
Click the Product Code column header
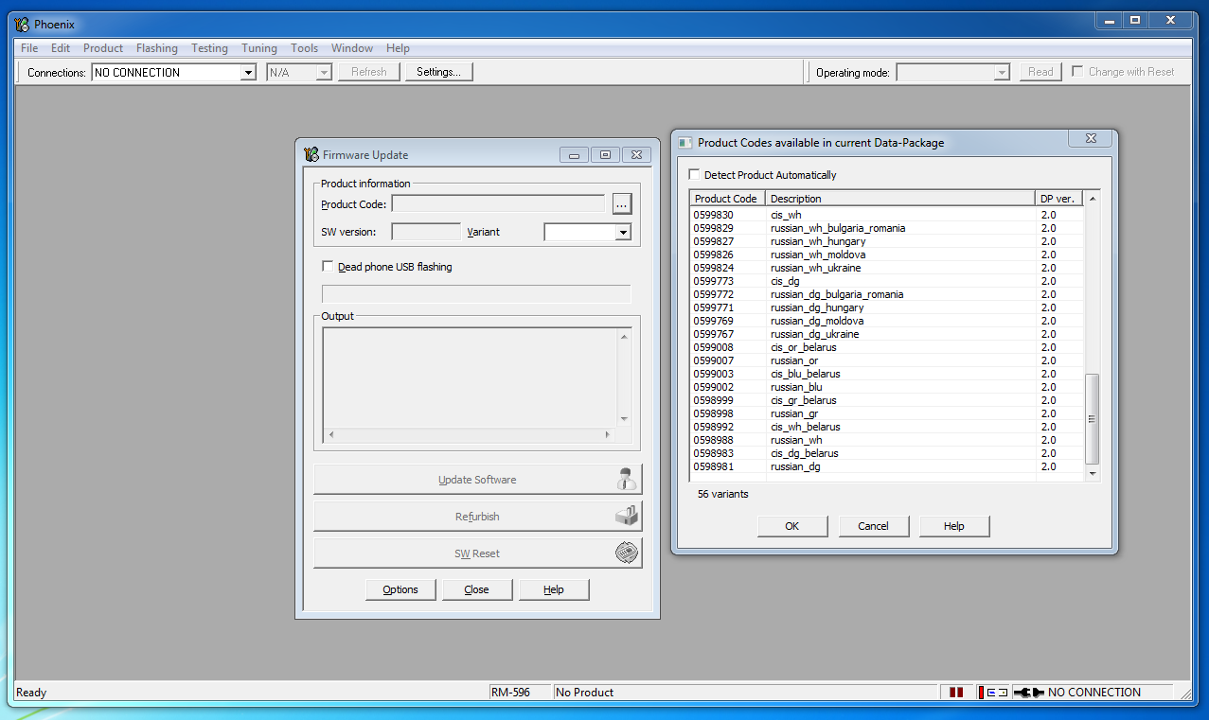pyautogui.click(x=727, y=199)
